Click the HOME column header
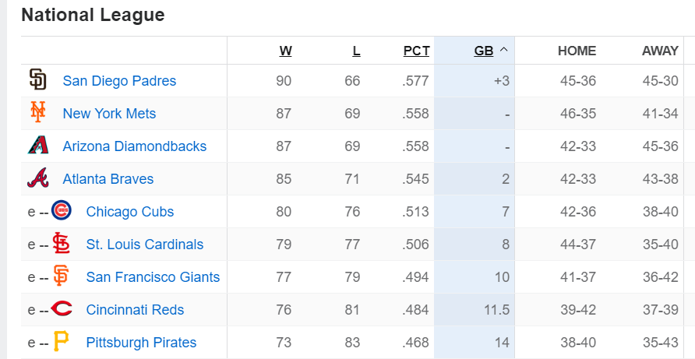This screenshot has height=359, width=695. click(x=577, y=51)
